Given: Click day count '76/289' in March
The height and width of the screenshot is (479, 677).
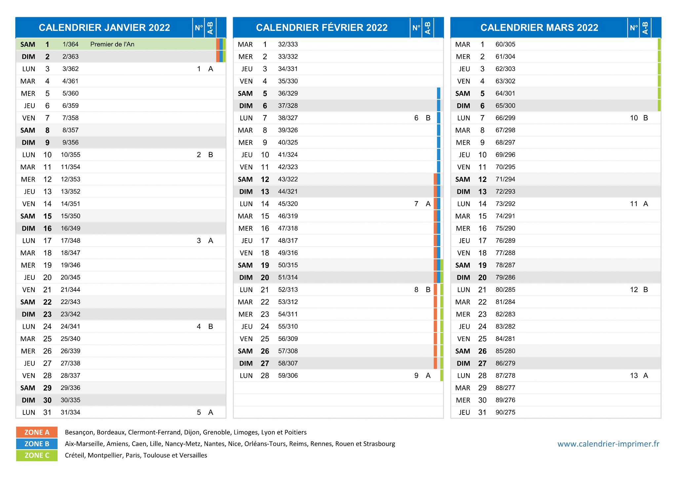Looking at the screenshot, I should point(505,240).
